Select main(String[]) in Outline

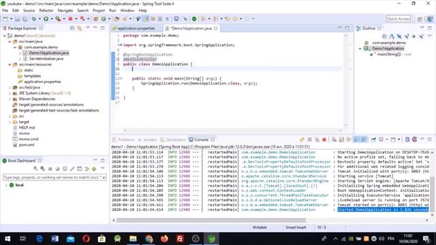click(x=389, y=54)
